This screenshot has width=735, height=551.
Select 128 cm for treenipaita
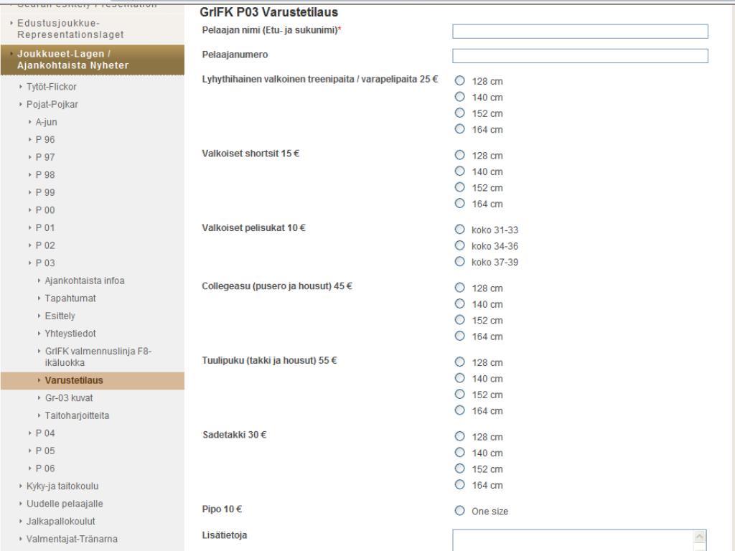coord(460,80)
